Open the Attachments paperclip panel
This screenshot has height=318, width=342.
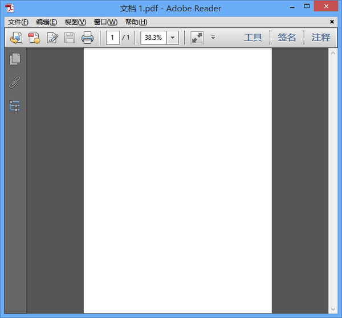15,82
